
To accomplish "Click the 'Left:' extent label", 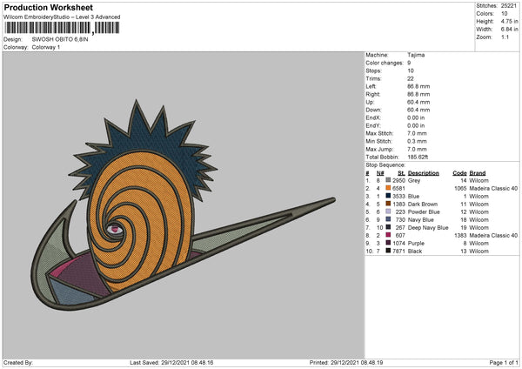I will (x=371, y=86).
